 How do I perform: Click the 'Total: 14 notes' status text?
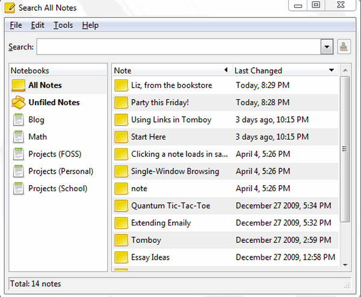point(35,284)
